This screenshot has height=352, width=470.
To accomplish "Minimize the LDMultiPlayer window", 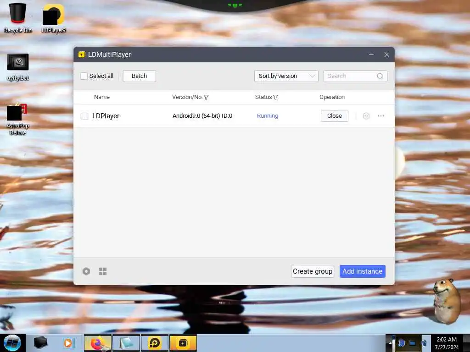I will pyautogui.click(x=371, y=55).
